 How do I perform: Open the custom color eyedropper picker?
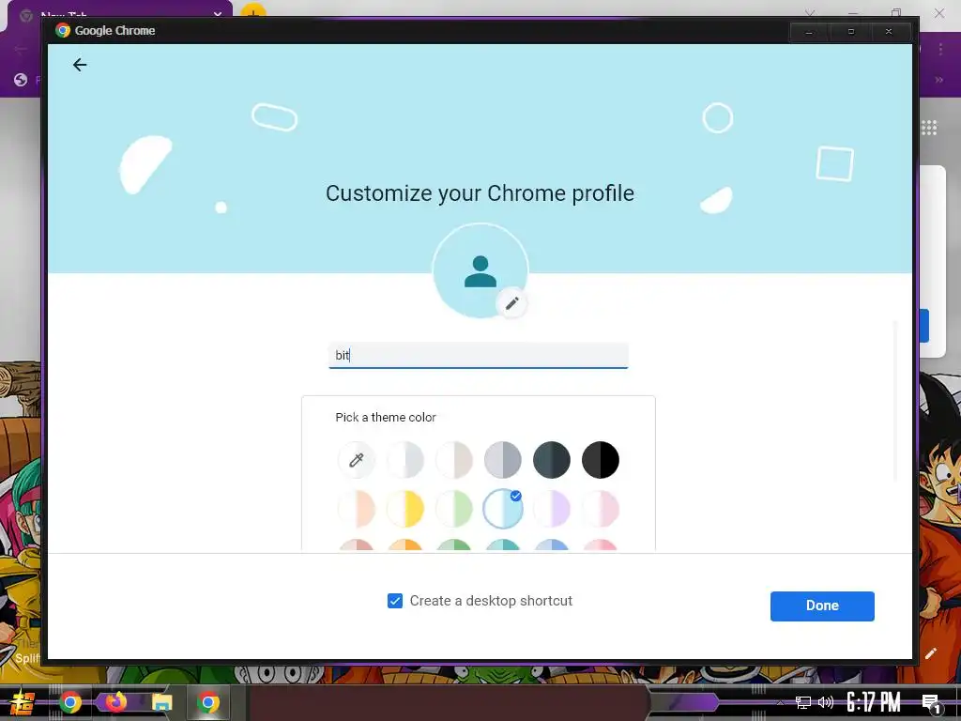(356, 460)
